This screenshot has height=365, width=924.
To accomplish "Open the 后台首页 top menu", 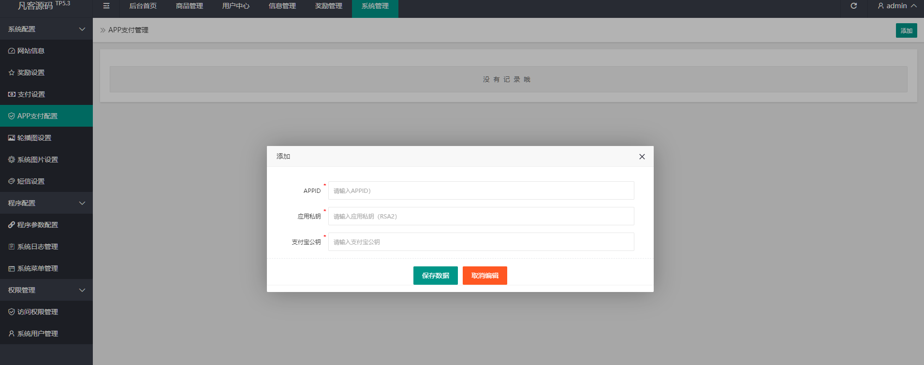I will point(143,6).
